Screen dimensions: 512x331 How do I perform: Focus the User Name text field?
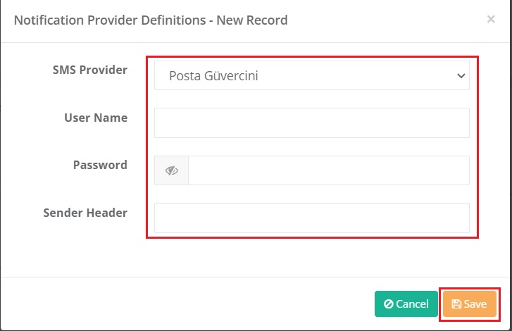[311, 123]
